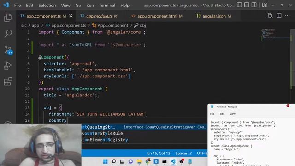
Task: Open the Terminal menu
Action: point(107,5)
